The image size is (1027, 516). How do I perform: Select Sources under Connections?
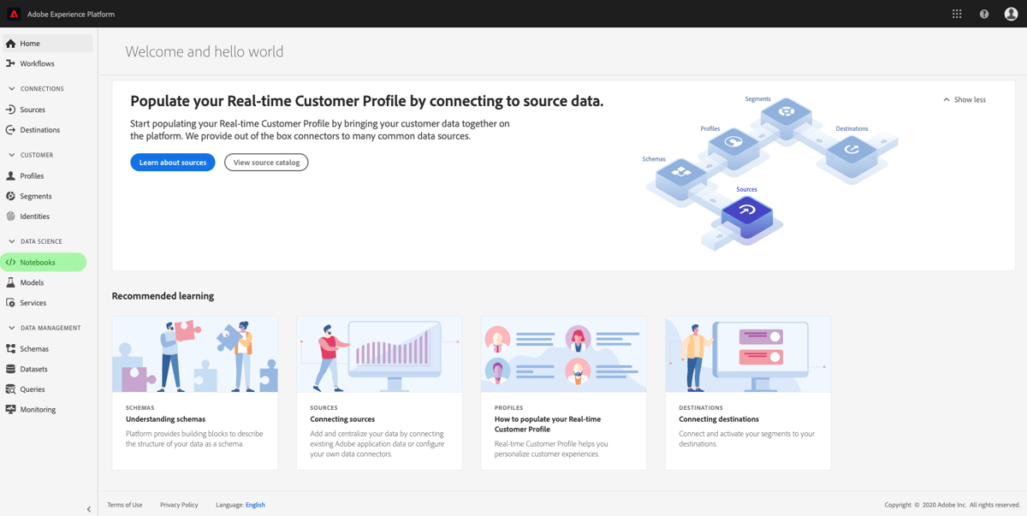click(33, 108)
